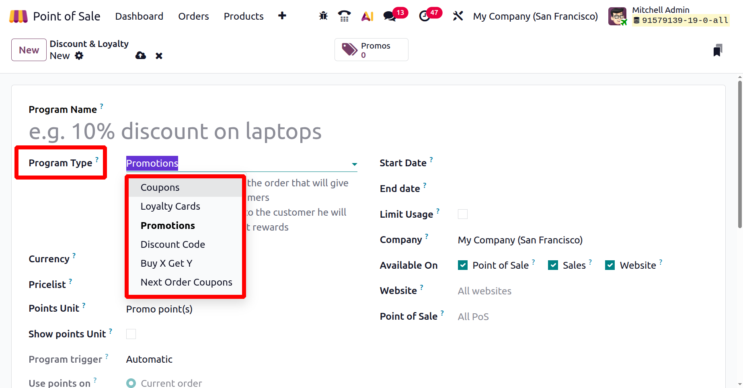Open the conversations chat icon
Viewport: 743px width, 388px height.
click(389, 16)
